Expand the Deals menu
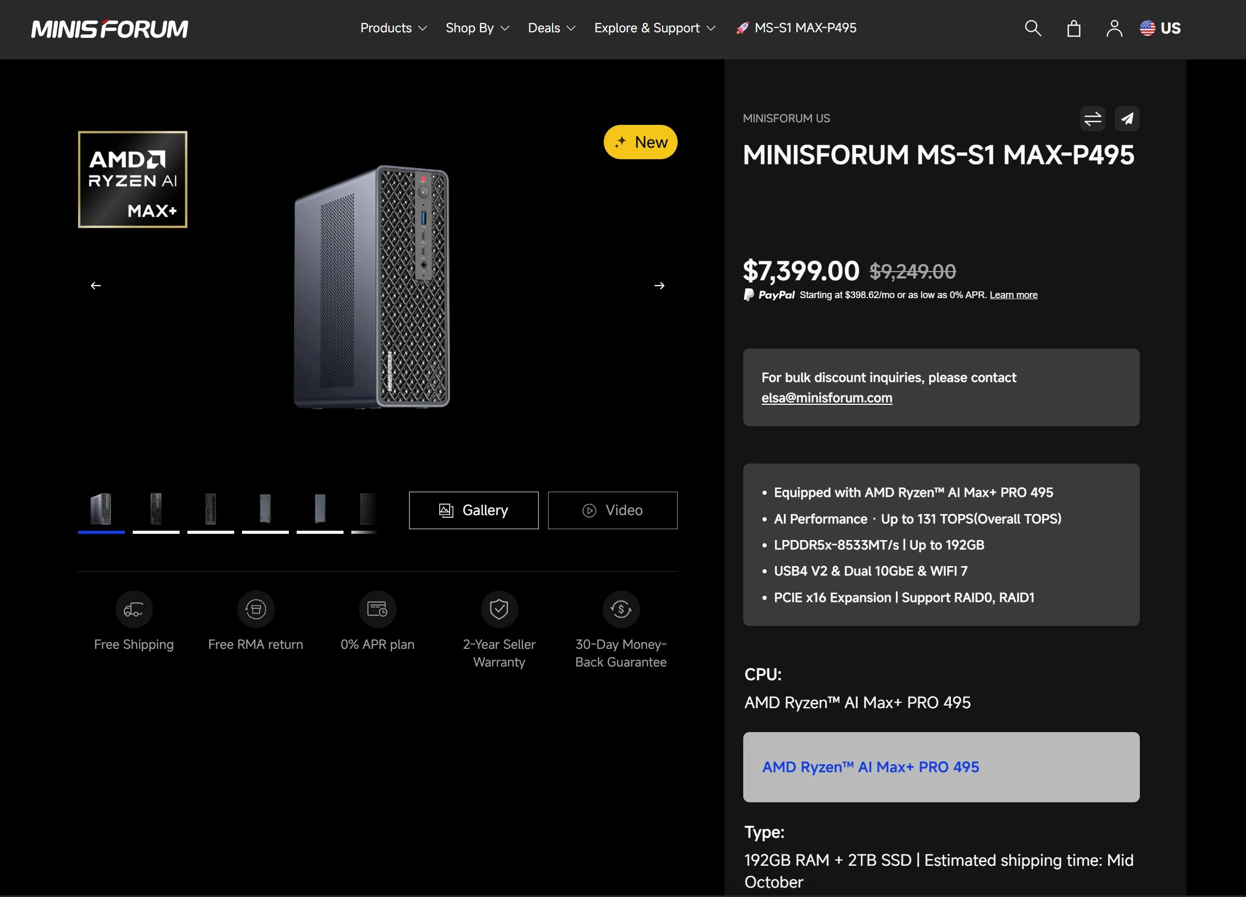The height and width of the screenshot is (897, 1246). tap(552, 28)
